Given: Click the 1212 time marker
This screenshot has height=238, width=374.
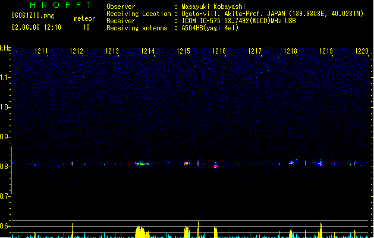Looking at the screenshot, I should tap(76, 51).
